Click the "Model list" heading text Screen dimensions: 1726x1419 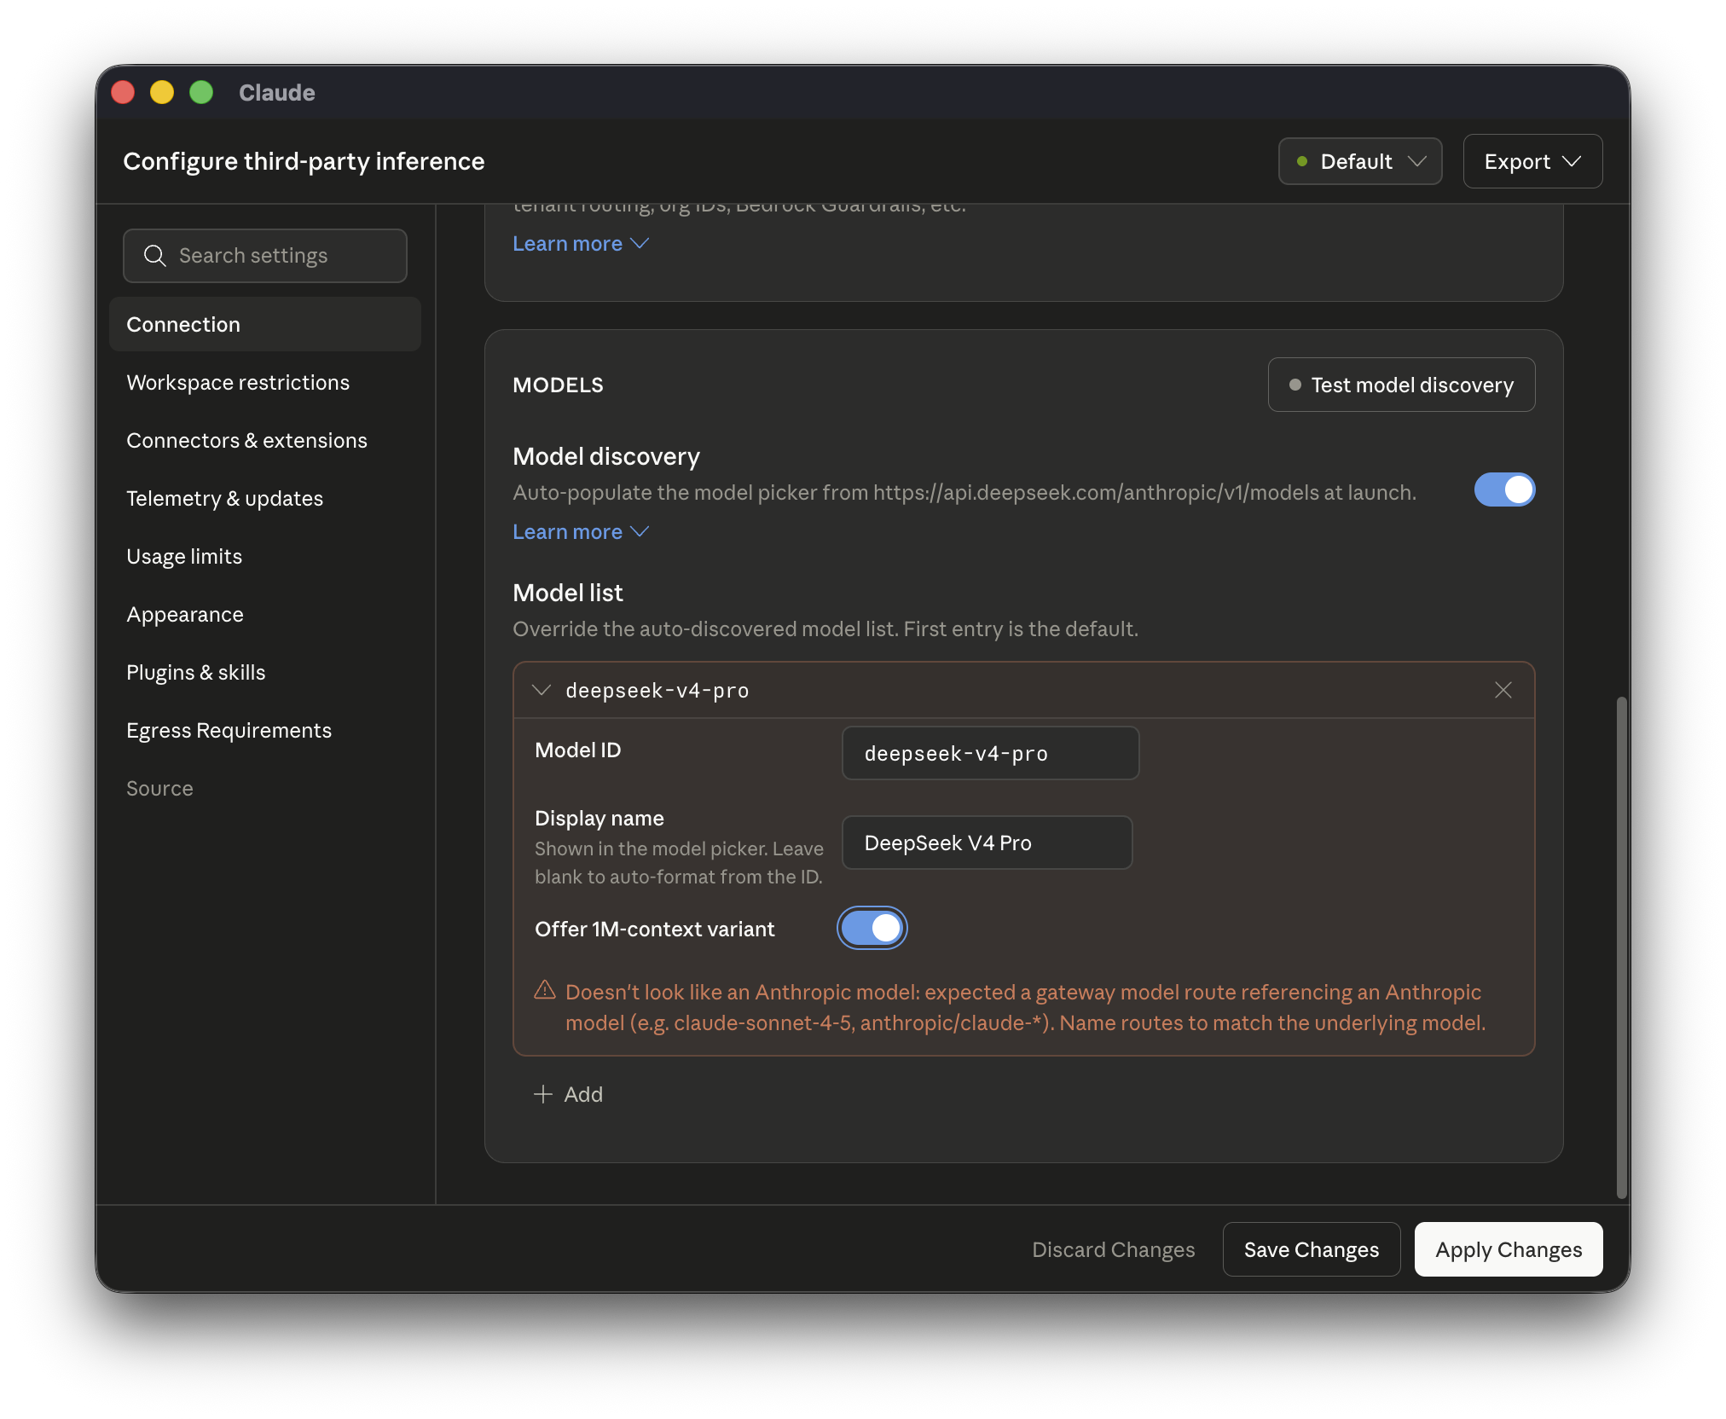pyautogui.click(x=568, y=593)
